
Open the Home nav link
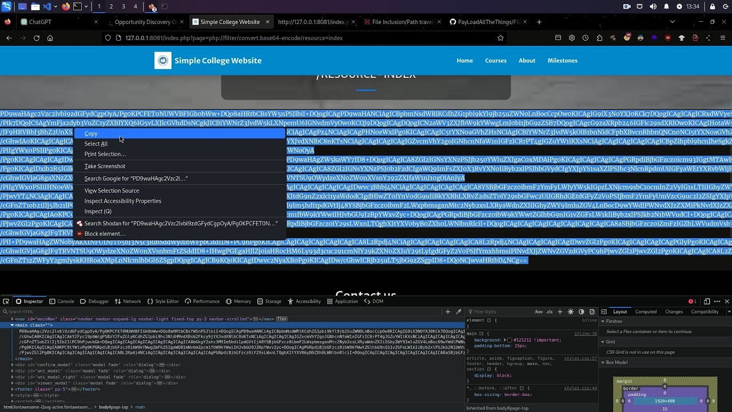tap(464, 61)
